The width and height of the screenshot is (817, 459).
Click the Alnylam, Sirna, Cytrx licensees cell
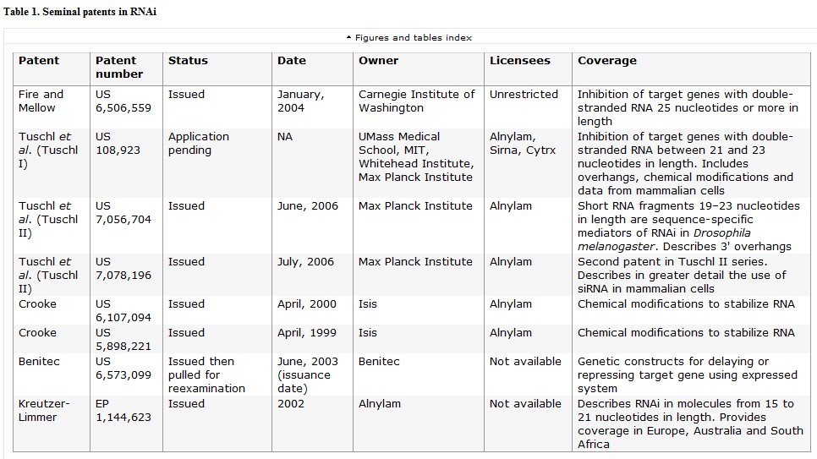pyautogui.click(x=523, y=143)
